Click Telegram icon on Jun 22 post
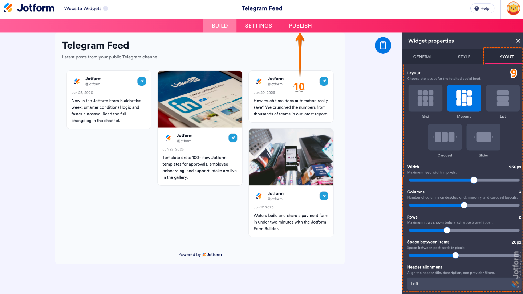 coord(233,138)
